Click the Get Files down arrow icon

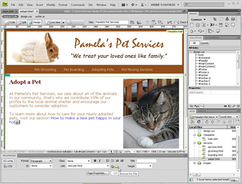(207, 122)
